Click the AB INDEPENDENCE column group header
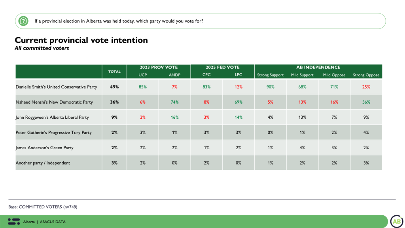405x228 pixels. point(318,67)
